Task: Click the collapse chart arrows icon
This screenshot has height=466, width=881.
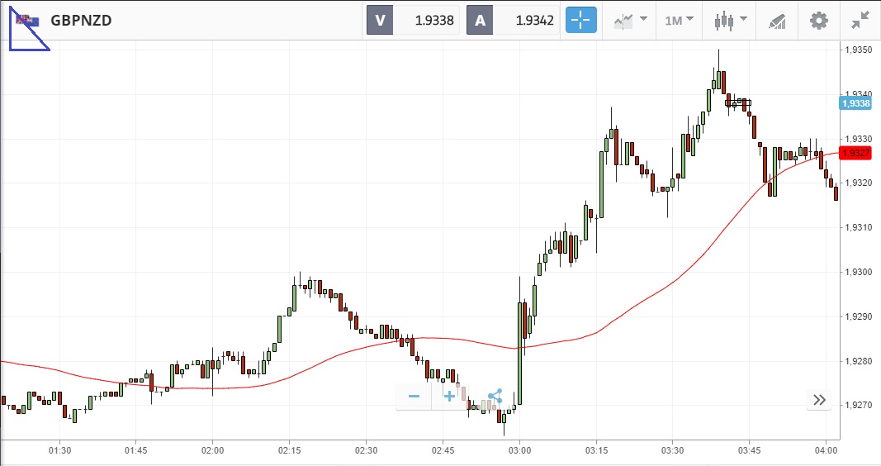Action: point(860,20)
